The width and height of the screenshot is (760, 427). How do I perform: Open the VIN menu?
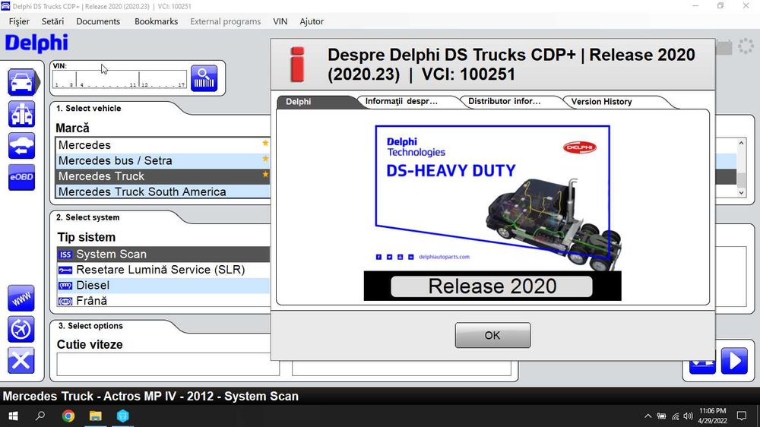[x=280, y=21]
